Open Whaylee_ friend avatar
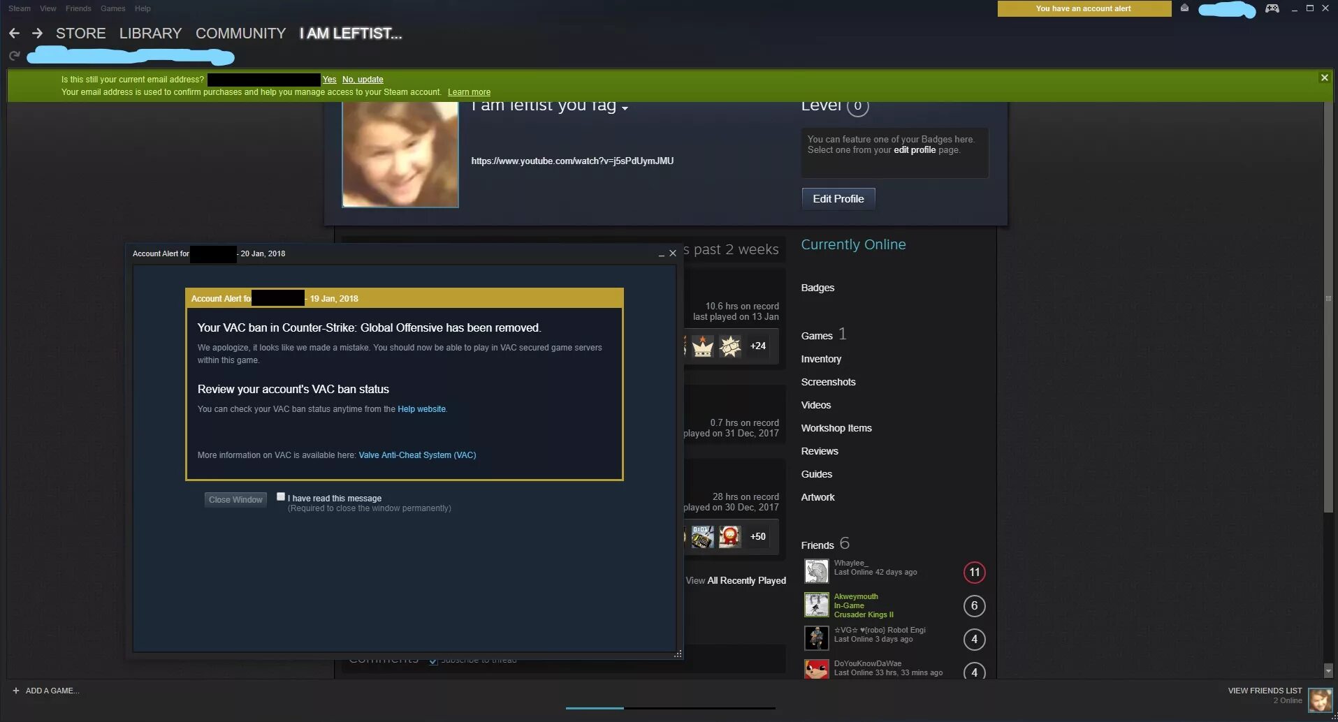This screenshot has width=1338, height=722. 816,571
